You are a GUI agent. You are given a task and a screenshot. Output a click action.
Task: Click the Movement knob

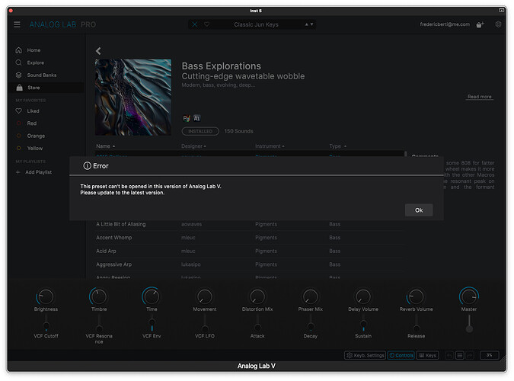pos(205,296)
